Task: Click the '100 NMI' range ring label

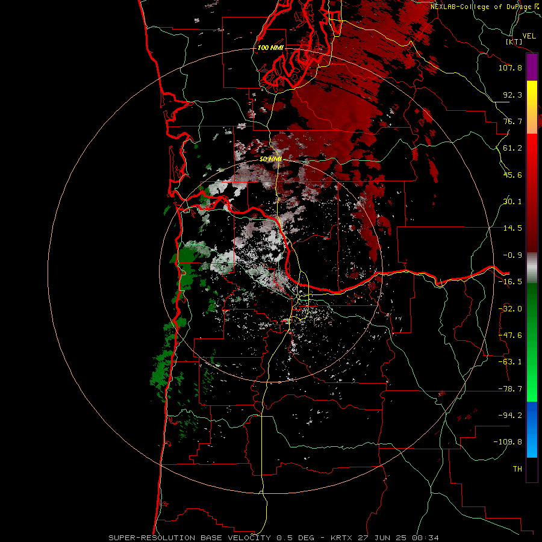Action: click(270, 48)
